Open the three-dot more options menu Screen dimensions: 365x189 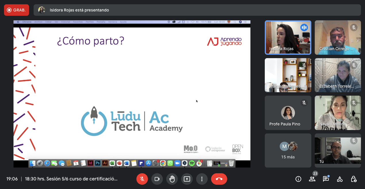(x=202, y=179)
